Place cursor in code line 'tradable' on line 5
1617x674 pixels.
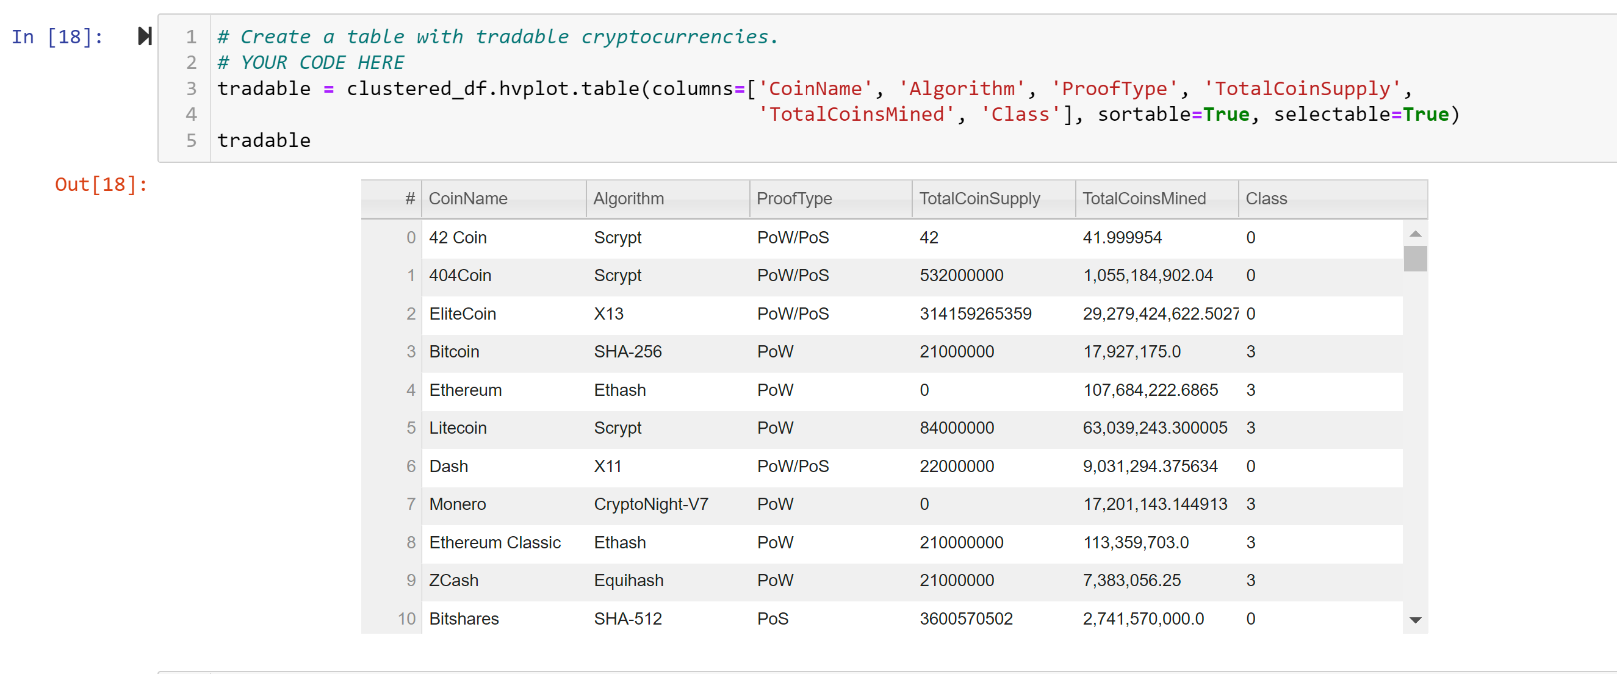pos(264,140)
